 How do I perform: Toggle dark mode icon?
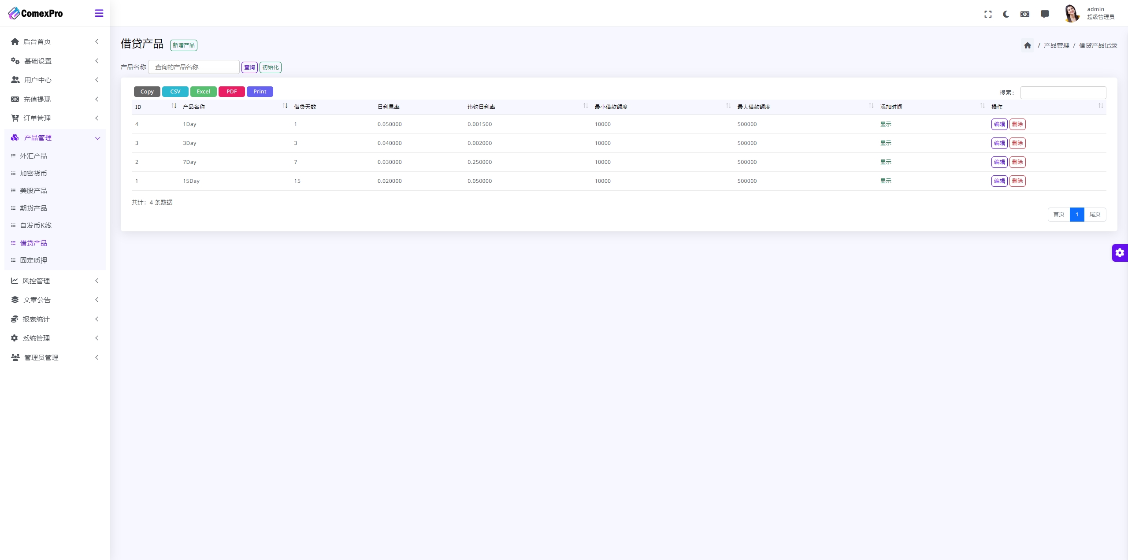[x=1006, y=13]
